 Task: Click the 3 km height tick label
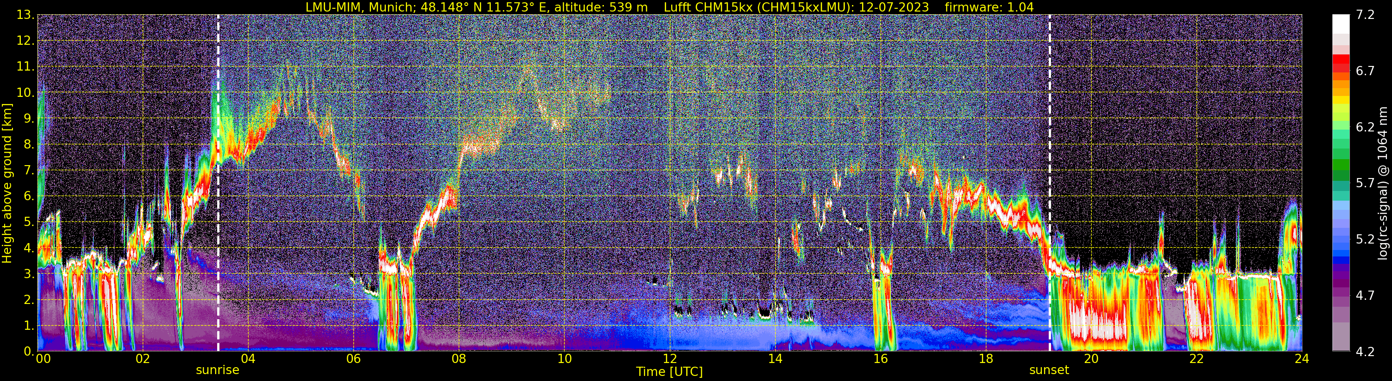[29, 274]
